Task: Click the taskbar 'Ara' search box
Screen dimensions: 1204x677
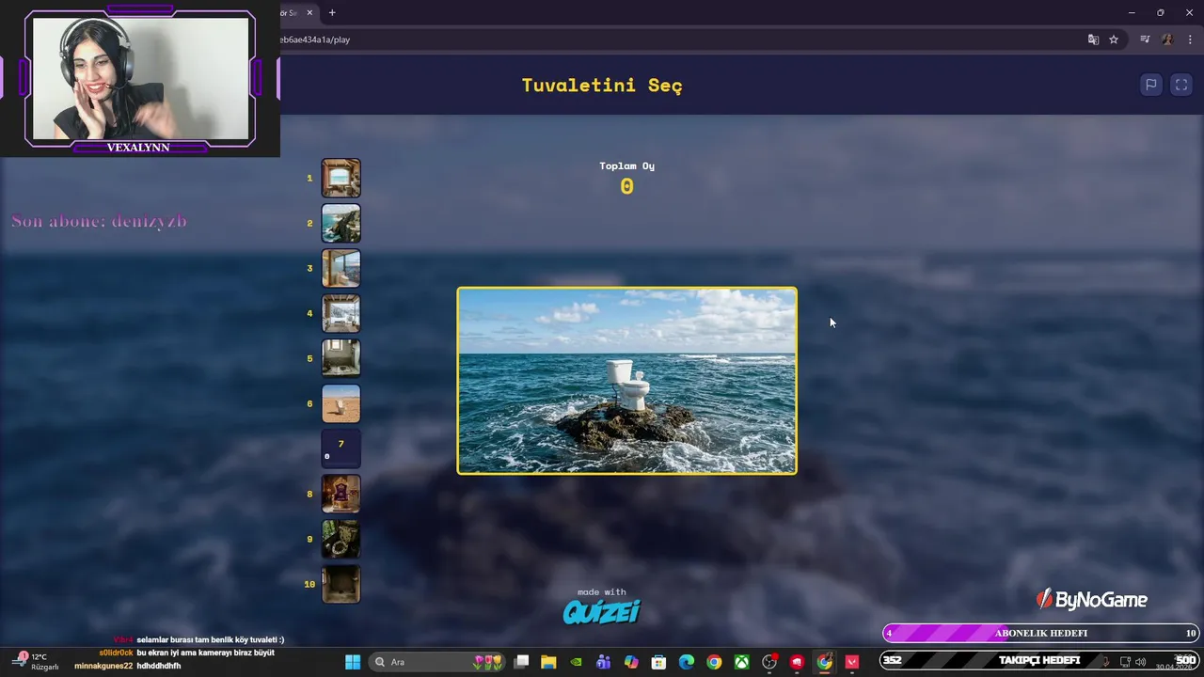Action: tap(437, 662)
